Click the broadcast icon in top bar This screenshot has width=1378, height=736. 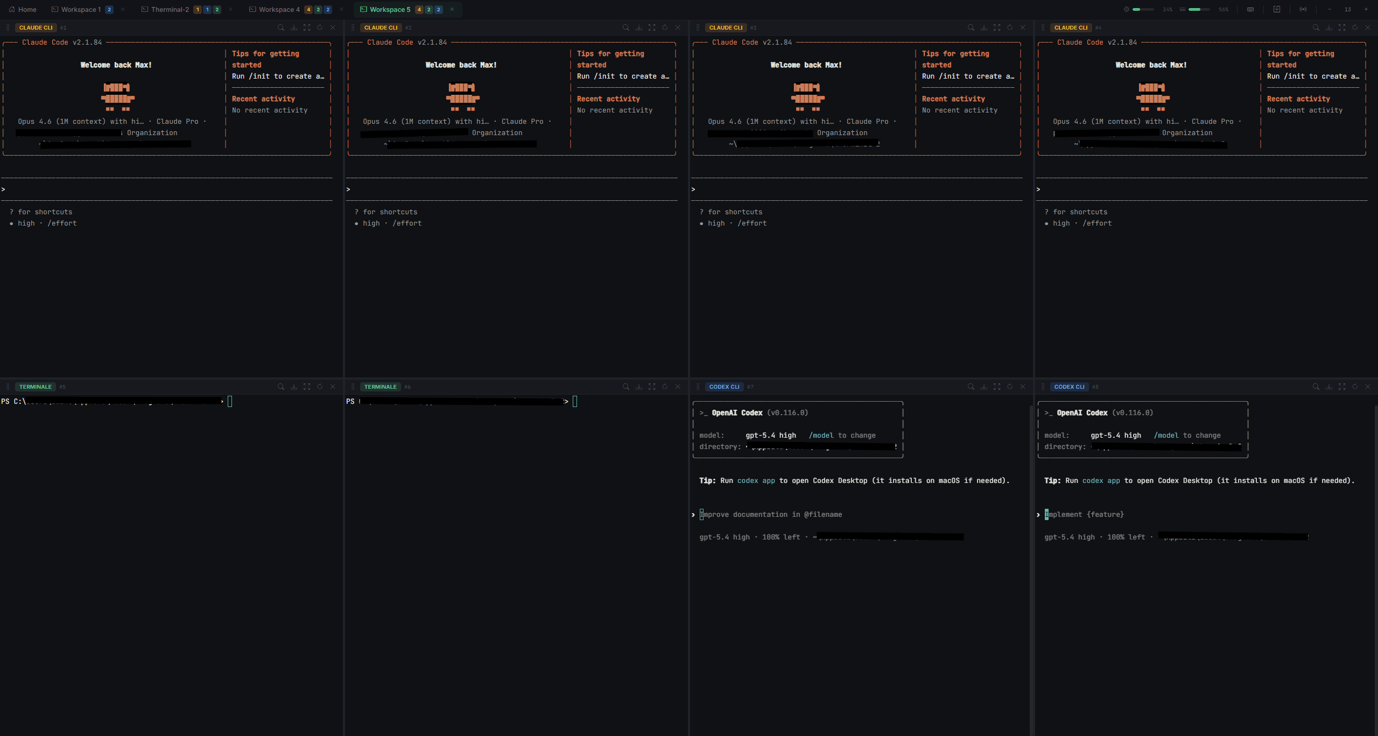(1303, 9)
